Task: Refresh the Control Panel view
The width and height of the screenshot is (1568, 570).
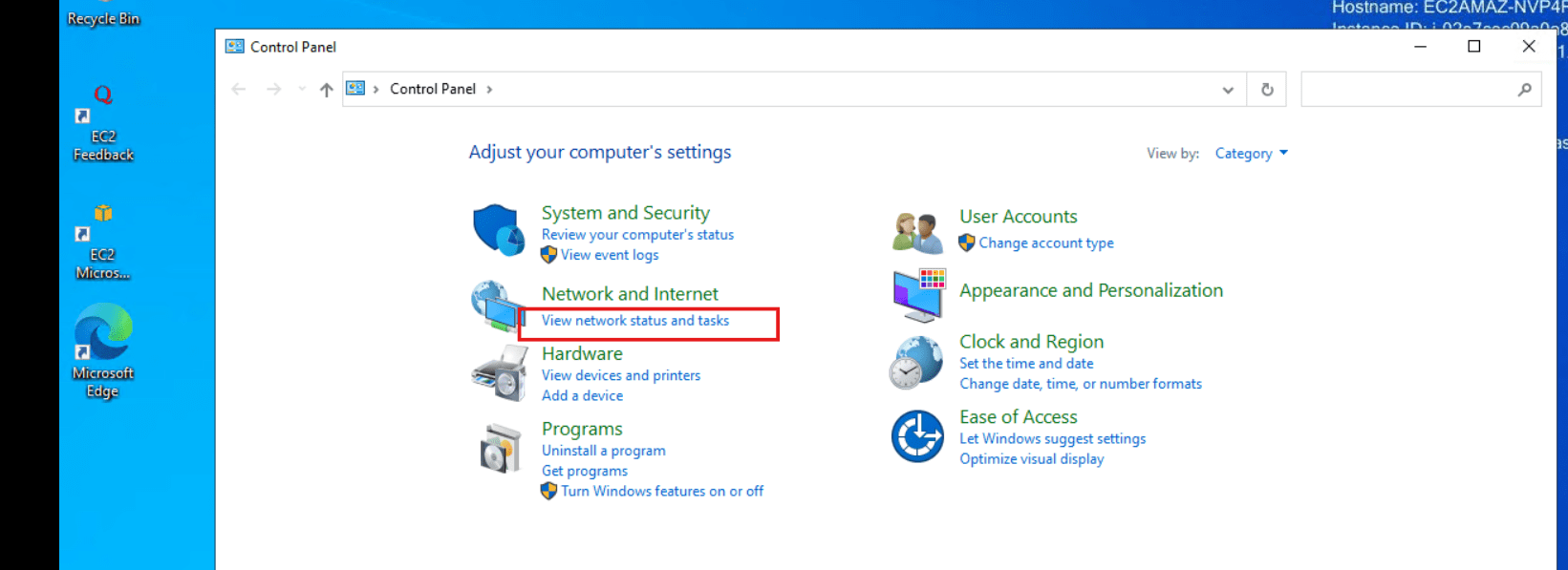Action: pos(1267,90)
